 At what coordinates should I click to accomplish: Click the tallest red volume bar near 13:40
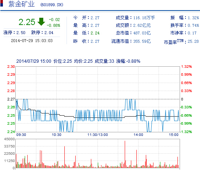(125, 154)
